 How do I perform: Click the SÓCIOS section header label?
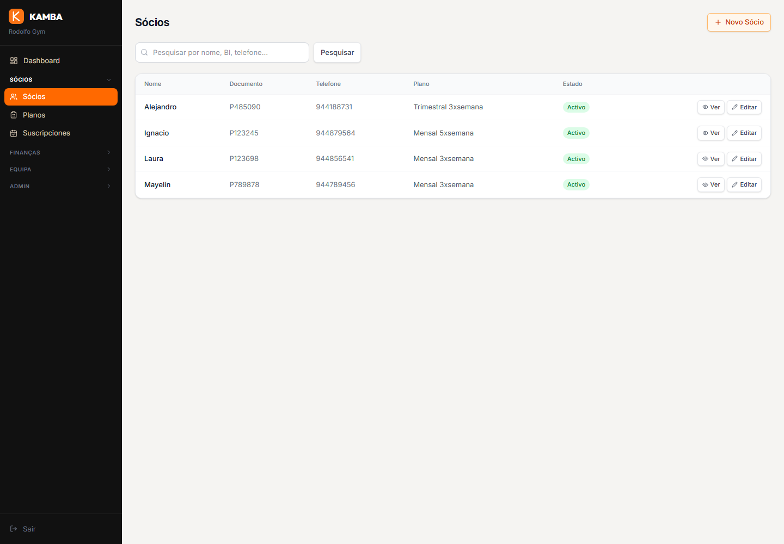tap(21, 79)
